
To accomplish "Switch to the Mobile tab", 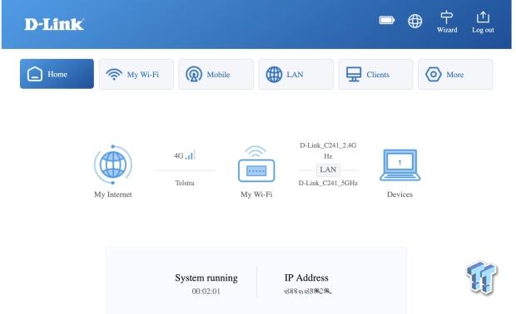I will [216, 74].
